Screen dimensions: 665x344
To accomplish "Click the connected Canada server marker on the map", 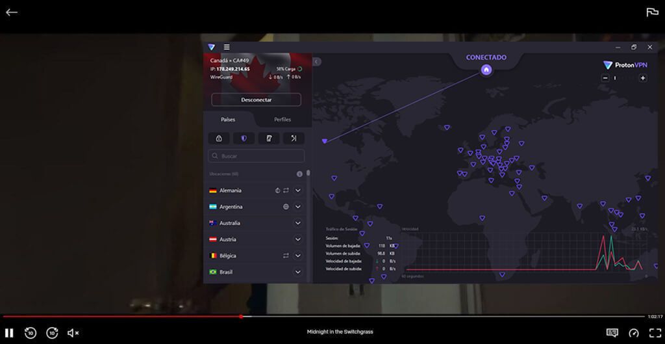I will click(325, 141).
